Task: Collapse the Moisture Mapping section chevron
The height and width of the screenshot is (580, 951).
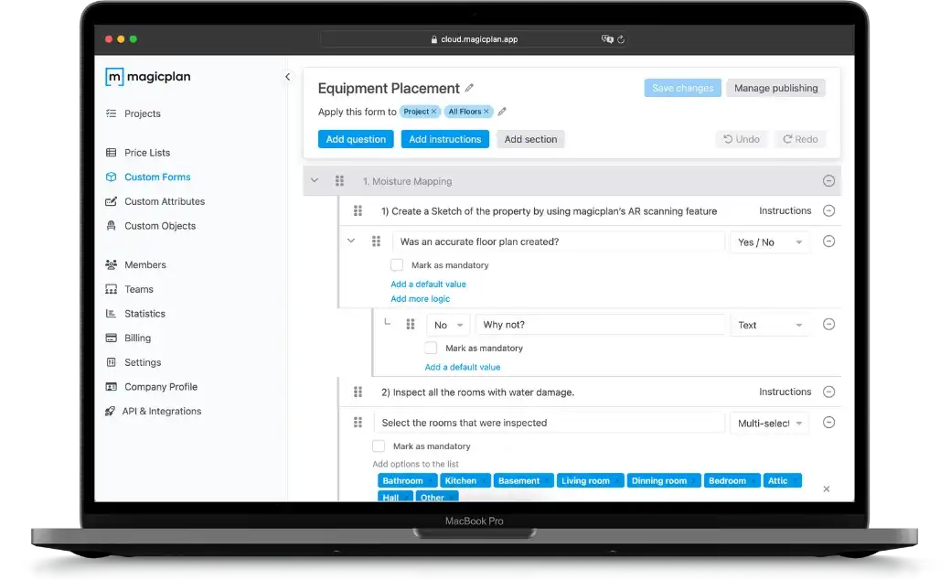Action: coord(315,180)
